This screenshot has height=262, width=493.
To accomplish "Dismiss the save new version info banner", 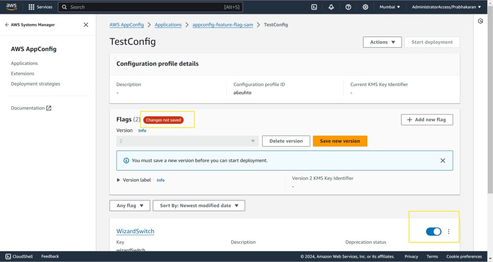I will pos(442,161).
